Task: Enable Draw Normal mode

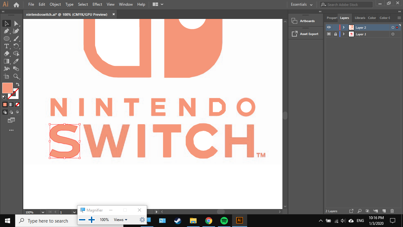Action: pos(5,112)
